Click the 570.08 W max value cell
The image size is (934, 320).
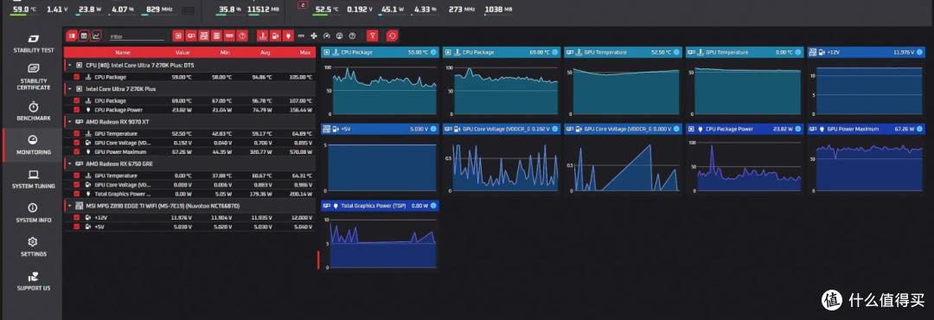pos(300,151)
